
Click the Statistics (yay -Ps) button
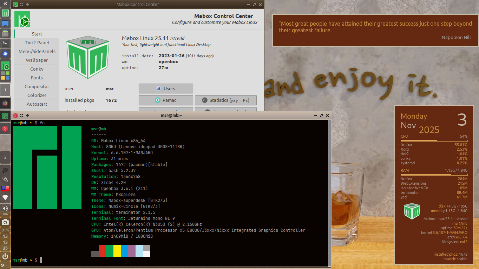point(225,100)
